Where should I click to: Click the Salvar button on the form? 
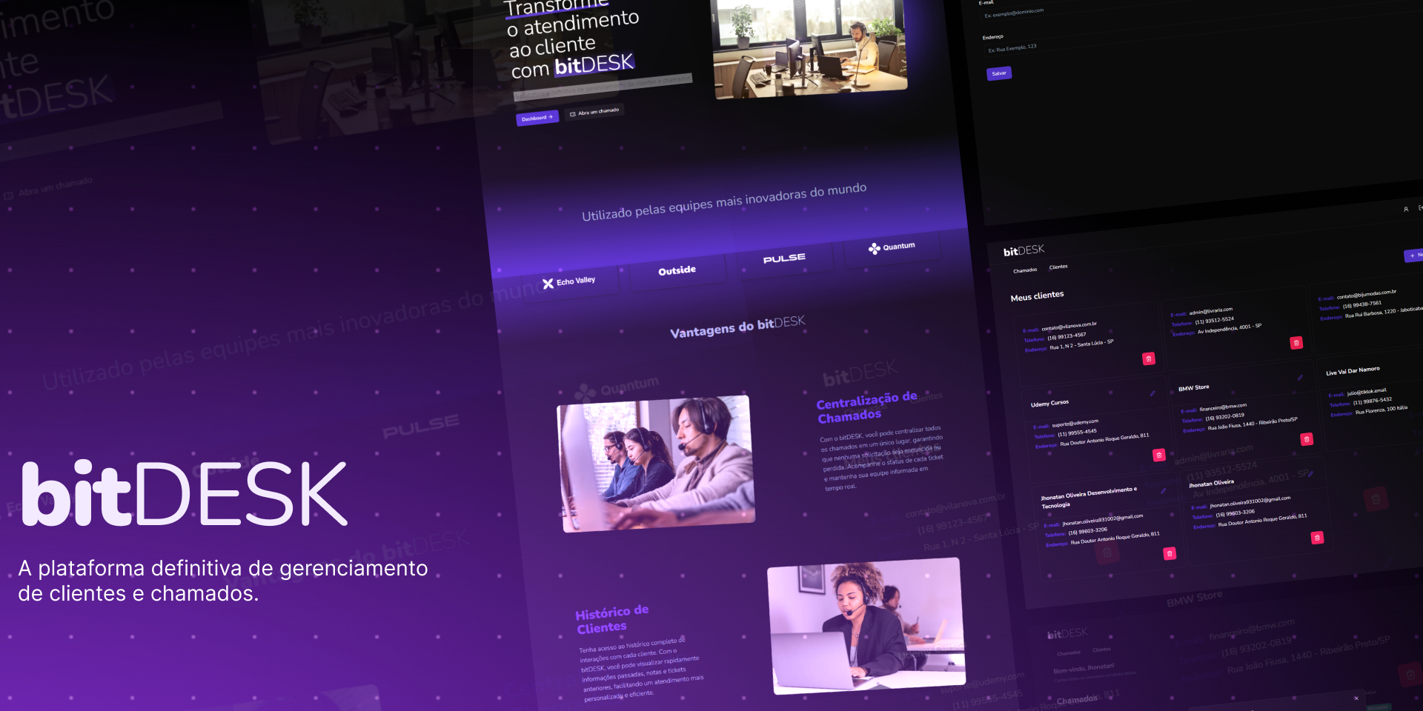tap(999, 73)
